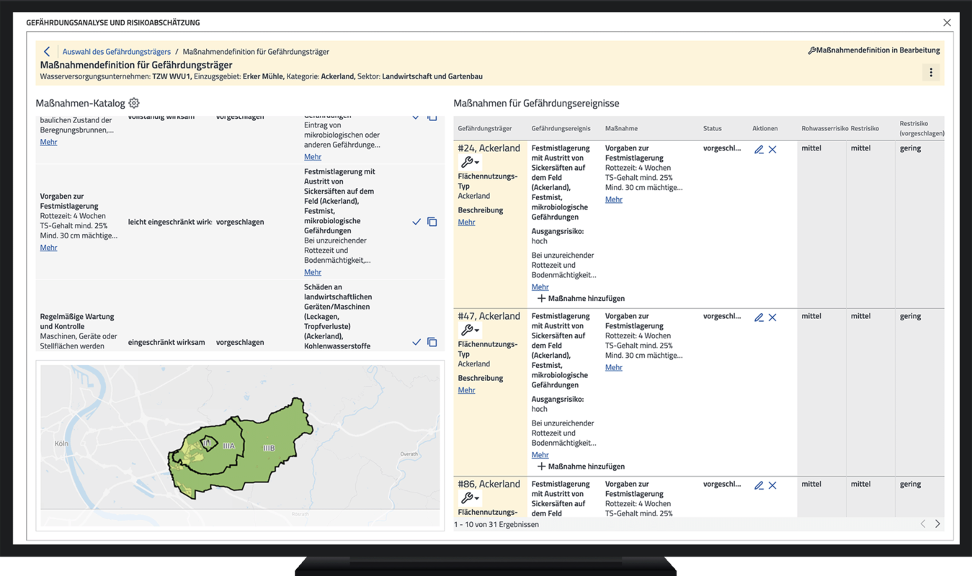Edit the measure in row #86 Ackerland

pyautogui.click(x=759, y=486)
